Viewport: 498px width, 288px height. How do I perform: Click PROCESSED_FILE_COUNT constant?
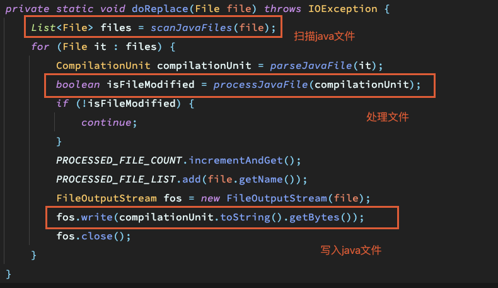pos(119,160)
